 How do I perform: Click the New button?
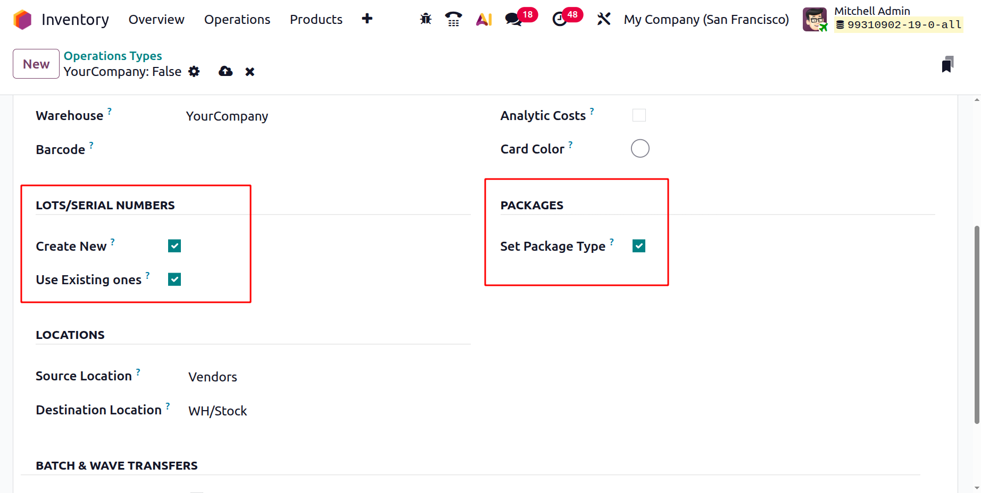tap(36, 64)
